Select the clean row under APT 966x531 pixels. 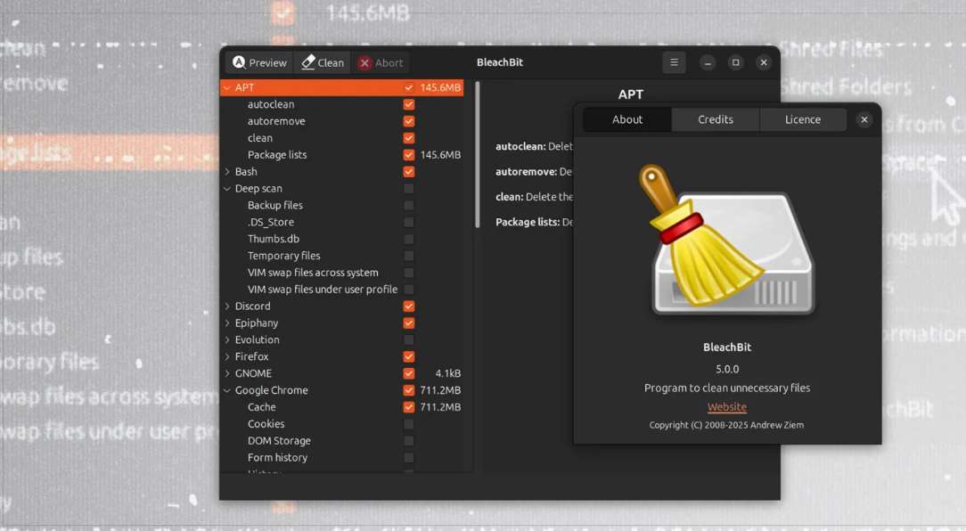[x=342, y=138]
